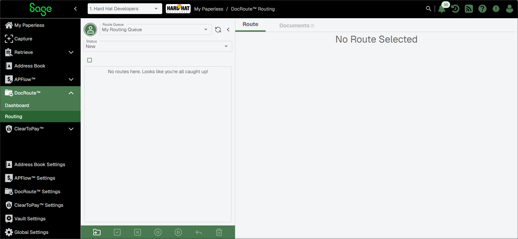Click the 'No Route Selected' heading
The height and width of the screenshot is (239, 518).
pyautogui.click(x=376, y=39)
